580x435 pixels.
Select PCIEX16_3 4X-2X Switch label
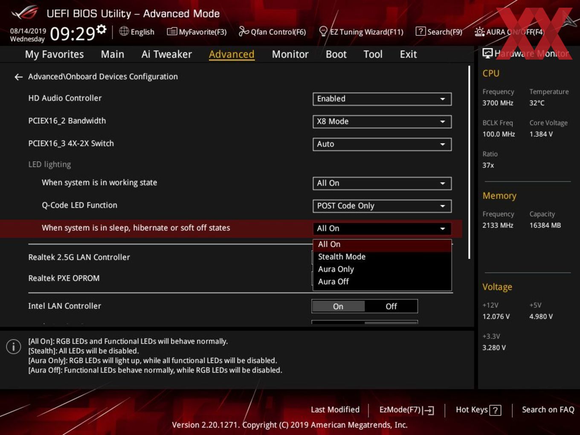pos(71,143)
